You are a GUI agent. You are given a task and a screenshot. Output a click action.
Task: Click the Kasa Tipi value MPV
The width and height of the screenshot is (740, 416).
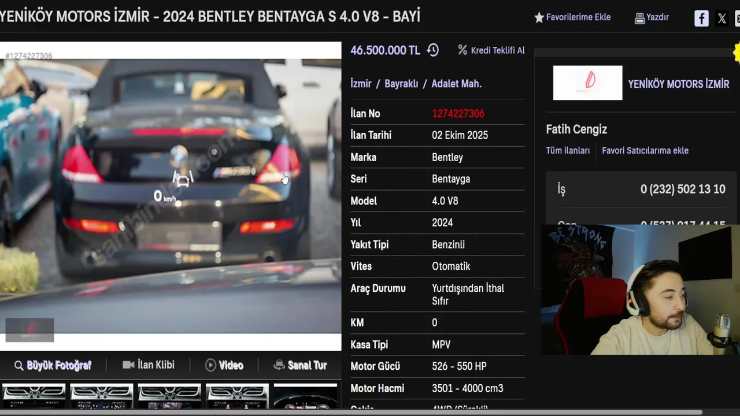(441, 345)
